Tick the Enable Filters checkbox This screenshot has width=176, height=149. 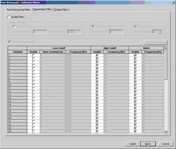[9, 17]
